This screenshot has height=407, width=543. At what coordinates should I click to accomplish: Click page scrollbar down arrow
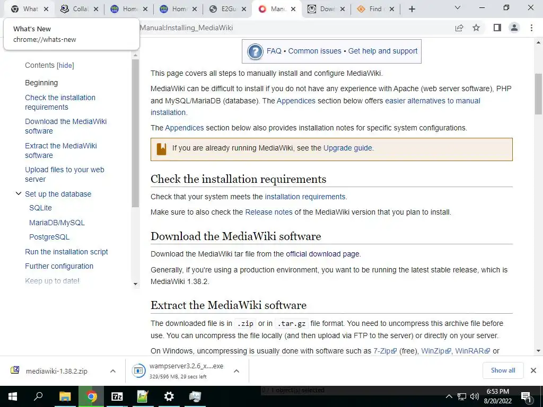(538, 351)
